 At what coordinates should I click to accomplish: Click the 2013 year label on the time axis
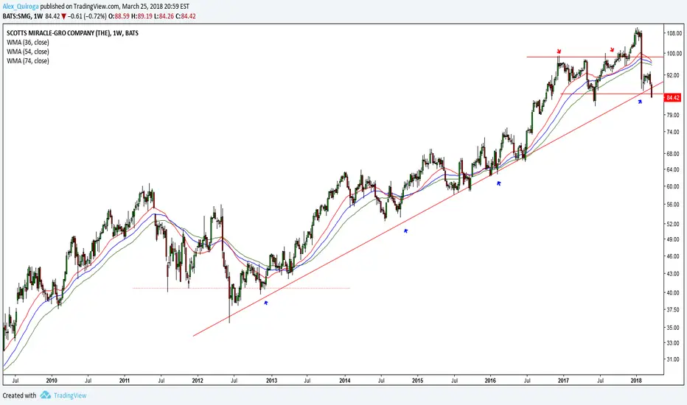272,381
